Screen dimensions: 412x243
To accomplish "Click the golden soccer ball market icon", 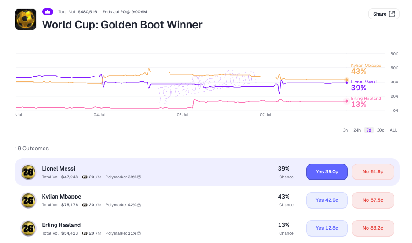I will pos(26,19).
